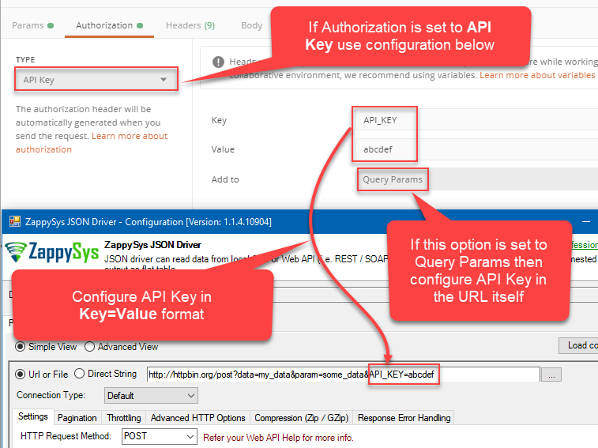The width and height of the screenshot is (598, 448).
Task: Open the Learn more about variables link
Action: [x=537, y=75]
